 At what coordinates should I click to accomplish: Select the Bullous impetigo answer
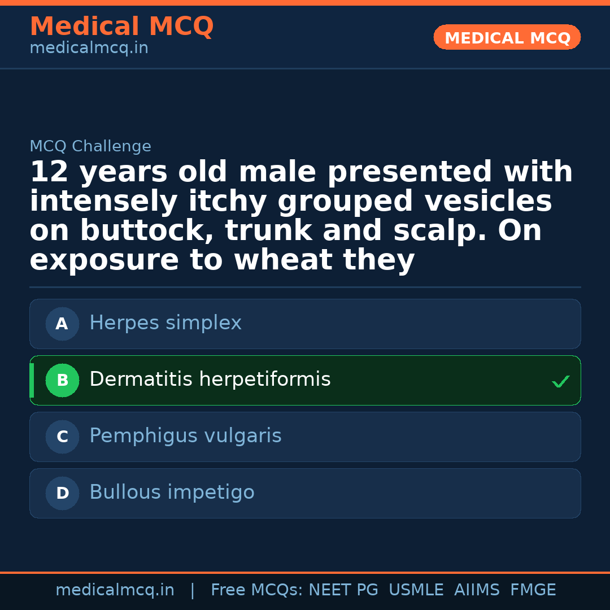[x=172, y=493]
